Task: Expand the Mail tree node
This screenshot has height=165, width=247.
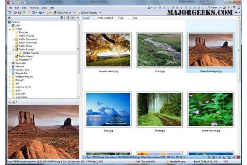Action: click(10, 26)
